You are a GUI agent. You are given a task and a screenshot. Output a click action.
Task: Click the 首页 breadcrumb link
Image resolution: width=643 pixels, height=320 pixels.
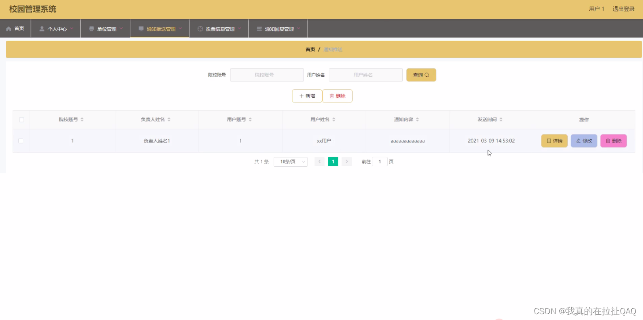coord(310,49)
